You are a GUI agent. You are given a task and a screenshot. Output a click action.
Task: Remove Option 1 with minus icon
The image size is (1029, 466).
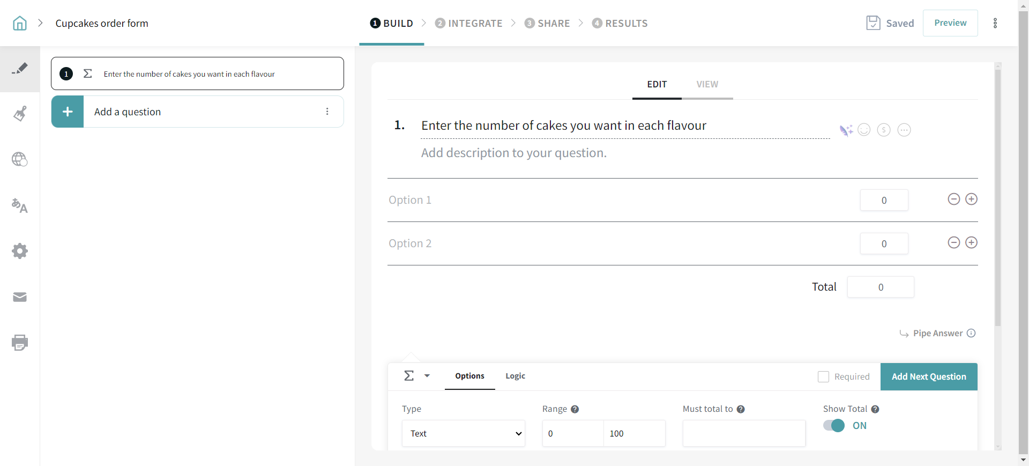953,199
